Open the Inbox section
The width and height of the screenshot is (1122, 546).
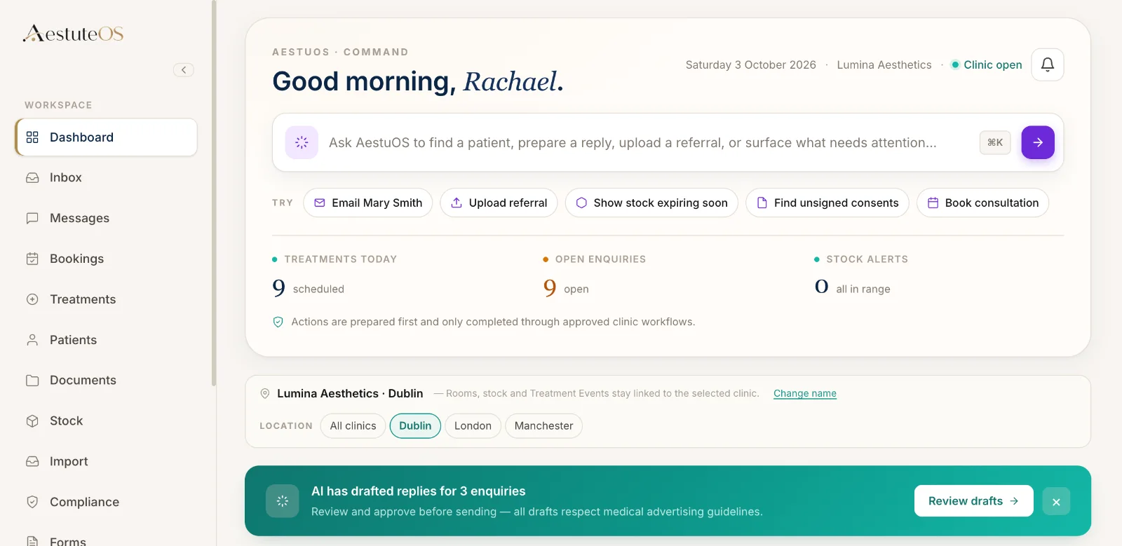106,178
